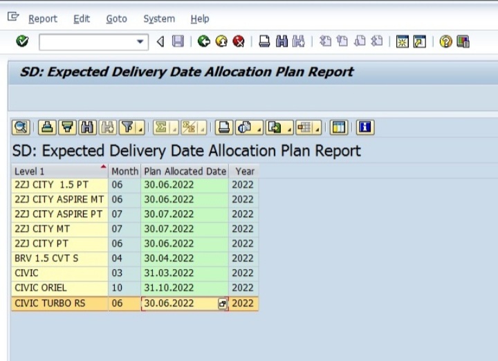
Task: Go to the First Page icon
Action: [x=325, y=41]
